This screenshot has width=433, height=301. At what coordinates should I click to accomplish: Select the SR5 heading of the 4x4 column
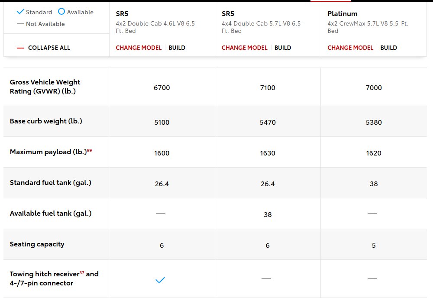pyautogui.click(x=228, y=13)
